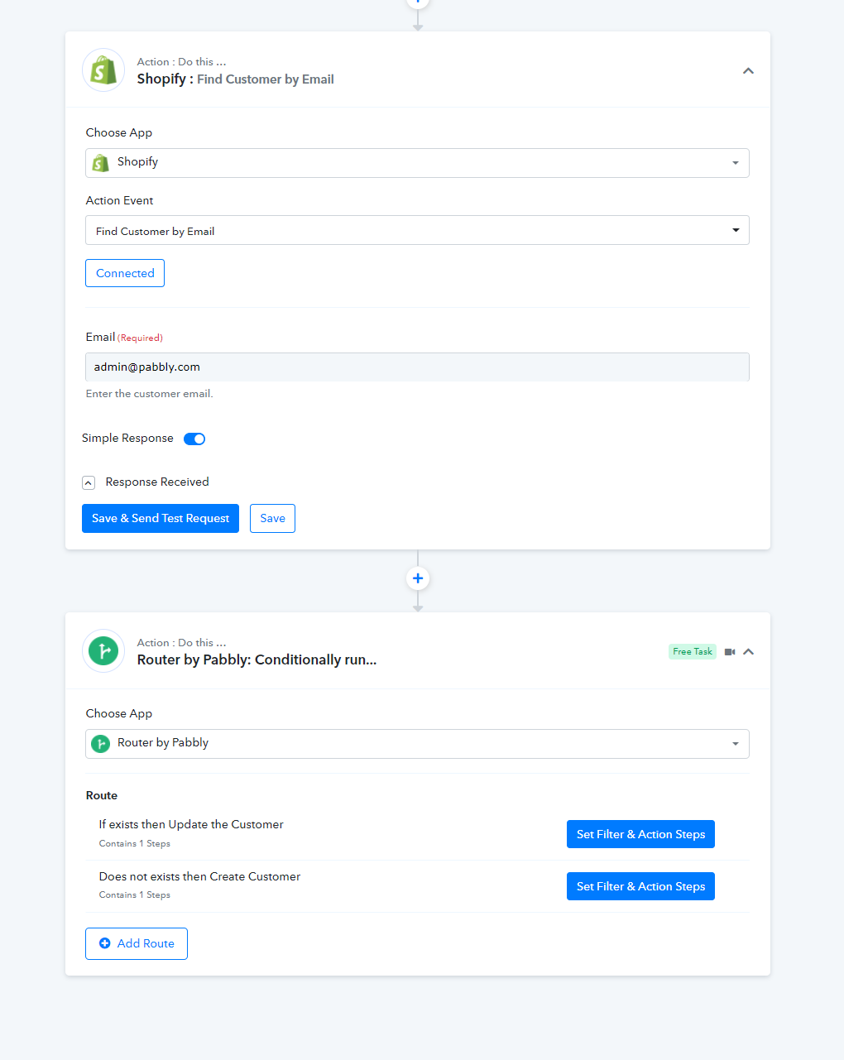Click the Free Task badge
This screenshot has width=844, height=1060.
coord(693,652)
